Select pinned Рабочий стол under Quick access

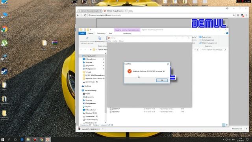(x=90, y=59)
